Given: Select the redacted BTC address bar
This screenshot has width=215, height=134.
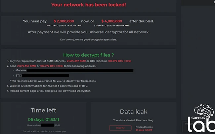Looking at the screenshot, I should pyautogui.click(x=45, y=76).
